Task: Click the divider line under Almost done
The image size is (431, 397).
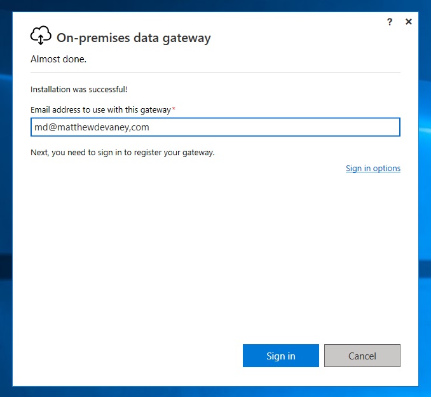Action: pyautogui.click(x=215, y=73)
